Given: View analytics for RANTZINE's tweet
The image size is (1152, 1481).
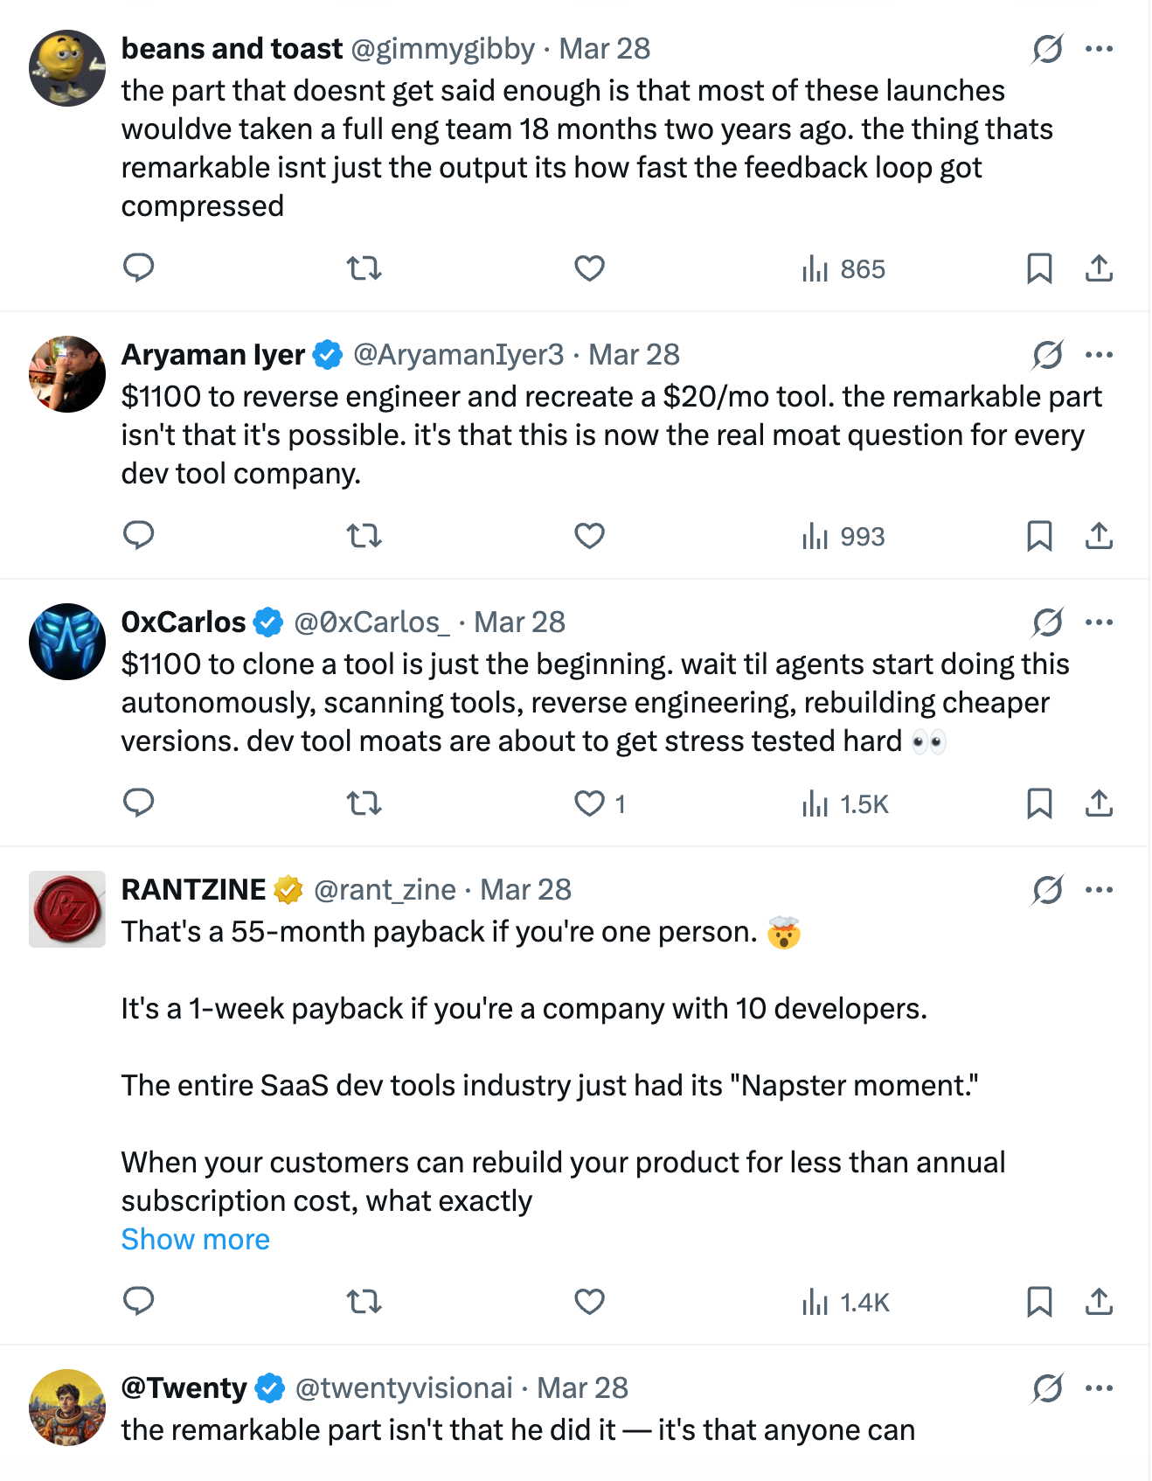Looking at the screenshot, I should pyautogui.click(x=845, y=1303).
